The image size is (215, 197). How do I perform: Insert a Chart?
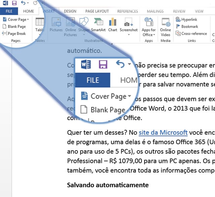click(113, 25)
